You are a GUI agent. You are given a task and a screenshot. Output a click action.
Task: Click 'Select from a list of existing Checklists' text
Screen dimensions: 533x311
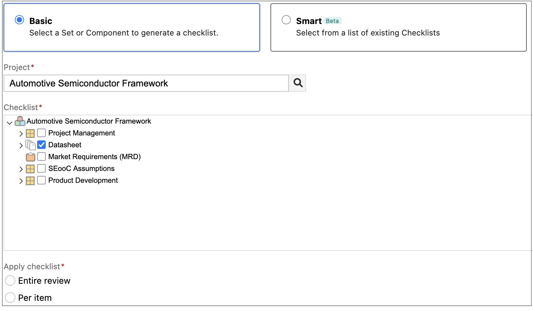[368, 33]
